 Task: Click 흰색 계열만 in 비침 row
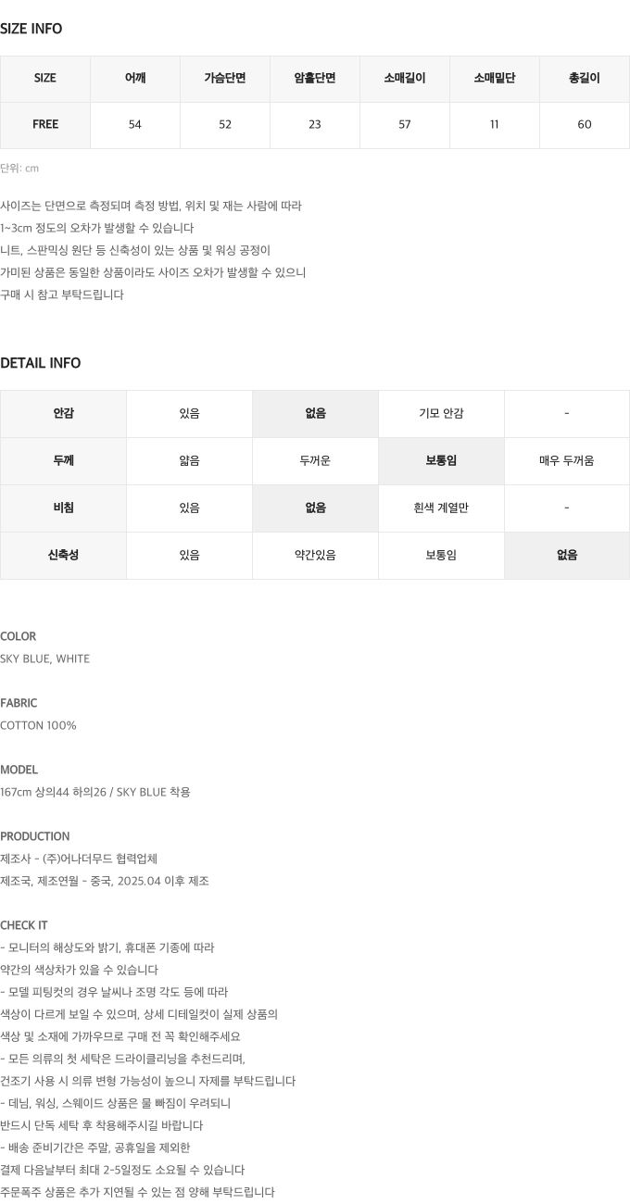(441, 508)
